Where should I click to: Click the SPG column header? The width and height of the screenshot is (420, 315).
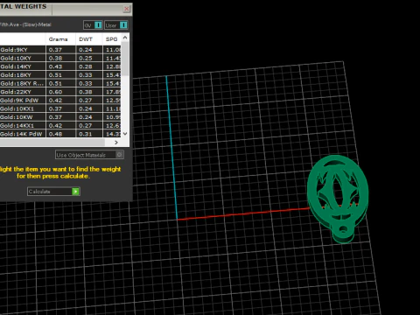112,39
